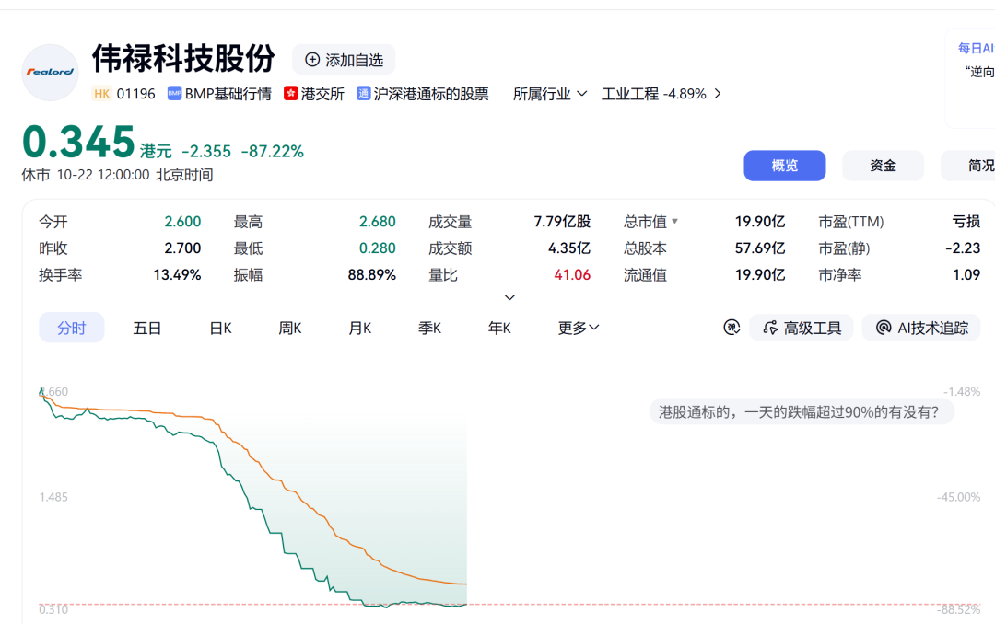995x624 pixels.
Task: Open the 总市值 dropdown triangle
Action: coord(674,221)
